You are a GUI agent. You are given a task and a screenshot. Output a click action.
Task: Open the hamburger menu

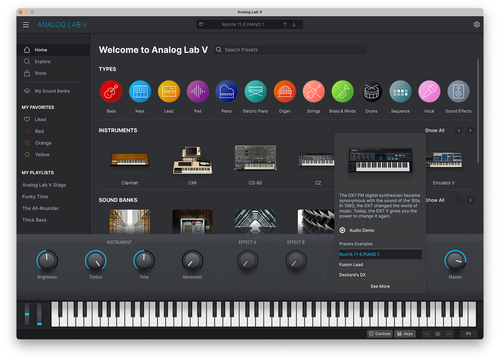point(26,24)
